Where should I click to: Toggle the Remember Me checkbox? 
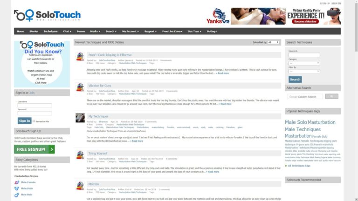click(x=34, y=121)
